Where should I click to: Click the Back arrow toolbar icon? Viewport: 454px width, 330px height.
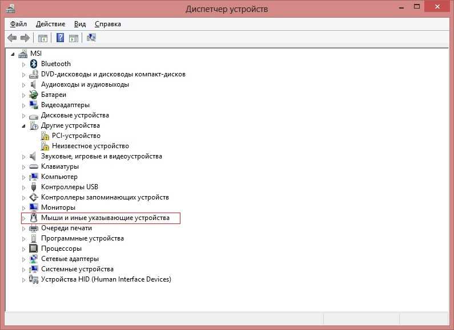[x=12, y=38]
